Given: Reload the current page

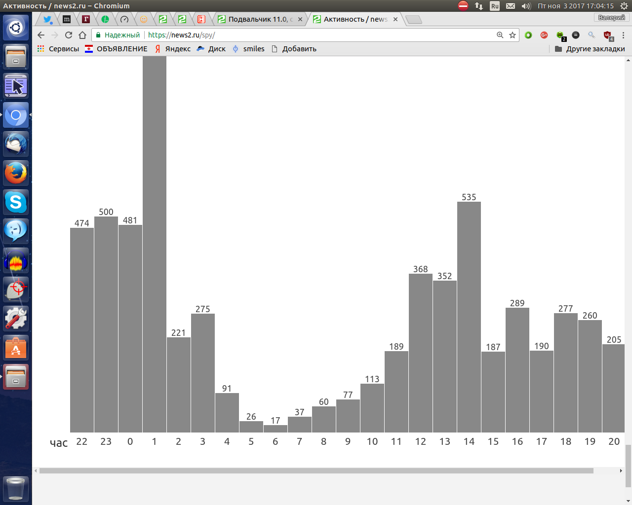Looking at the screenshot, I should click(69, 35).
